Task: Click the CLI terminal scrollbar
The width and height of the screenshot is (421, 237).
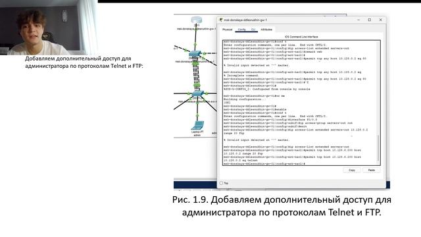Action: tap(378, 147)
